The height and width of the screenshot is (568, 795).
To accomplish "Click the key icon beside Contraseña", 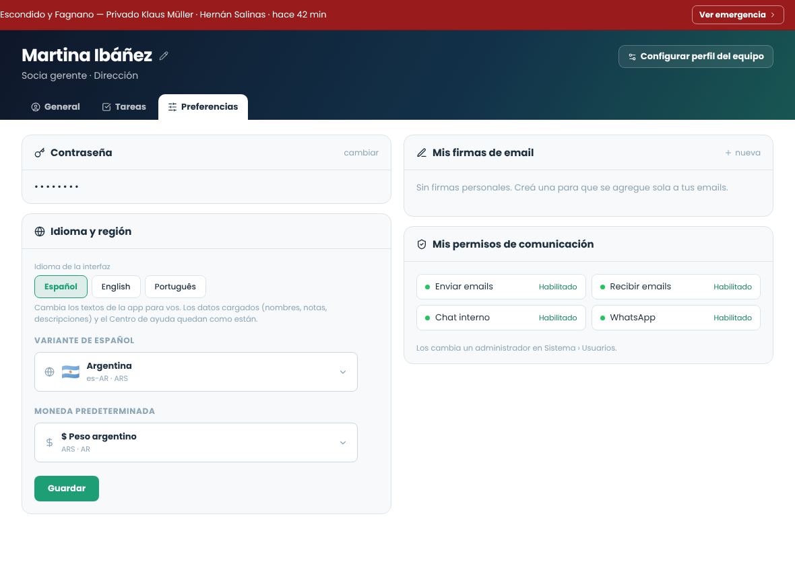I will point(40,153).
